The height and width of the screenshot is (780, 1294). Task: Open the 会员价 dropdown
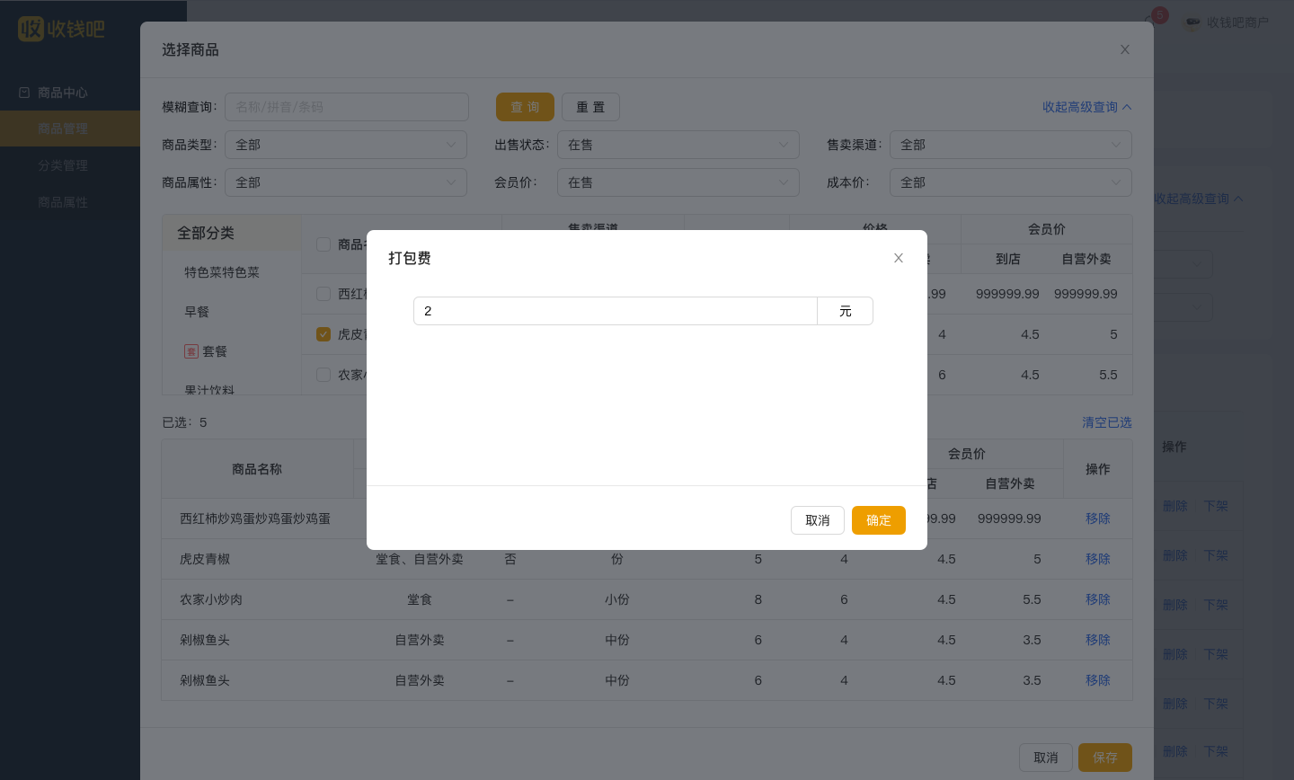678,182
